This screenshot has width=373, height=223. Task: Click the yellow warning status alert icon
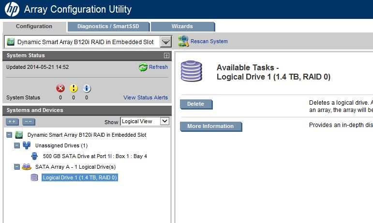click(x=74, y=88)
